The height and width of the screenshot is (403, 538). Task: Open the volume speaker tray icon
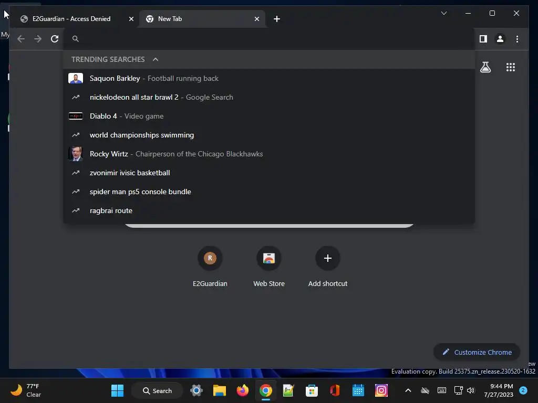pyautogui.click(x=471, y=390)
